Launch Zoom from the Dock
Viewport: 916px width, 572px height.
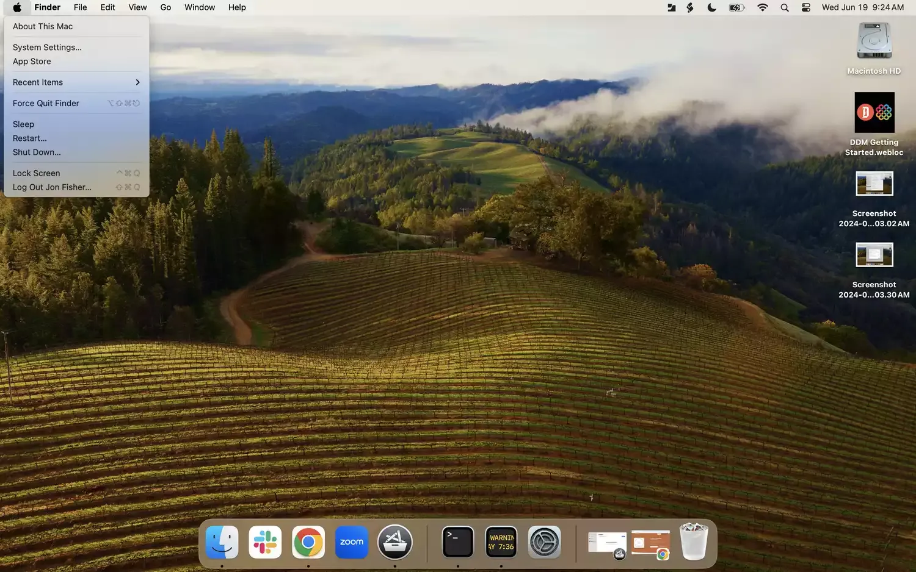352,542
